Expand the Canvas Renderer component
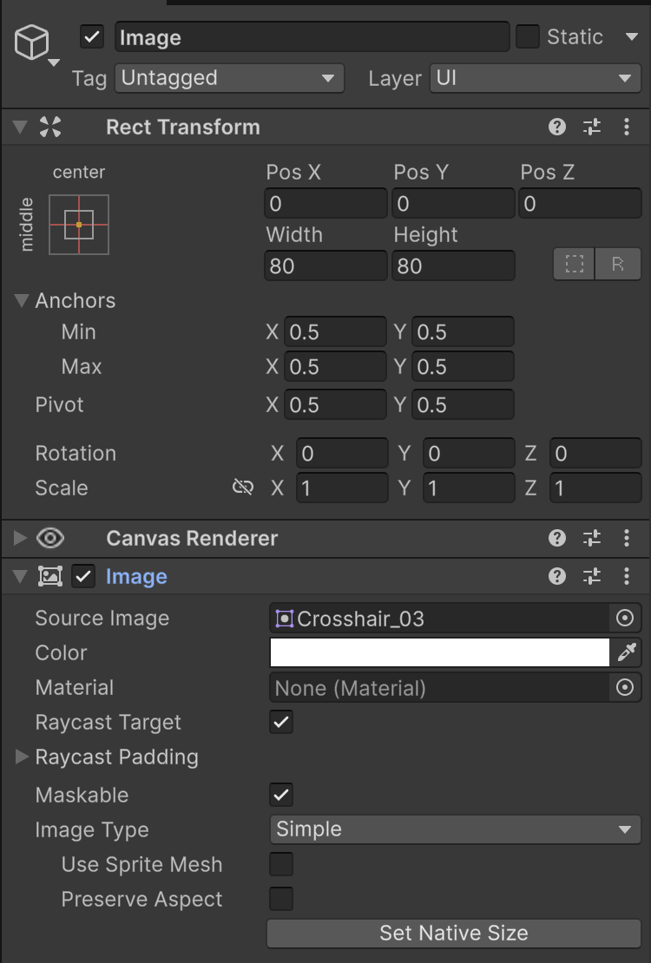 point(21,539)
